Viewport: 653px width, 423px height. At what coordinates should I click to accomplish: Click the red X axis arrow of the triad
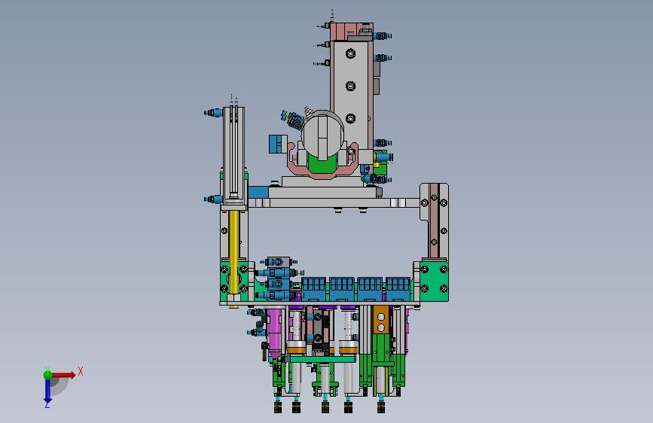(63, 375)
